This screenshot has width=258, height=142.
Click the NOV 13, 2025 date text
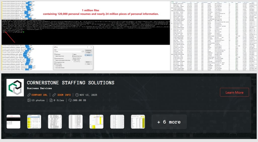pos(88,95)
